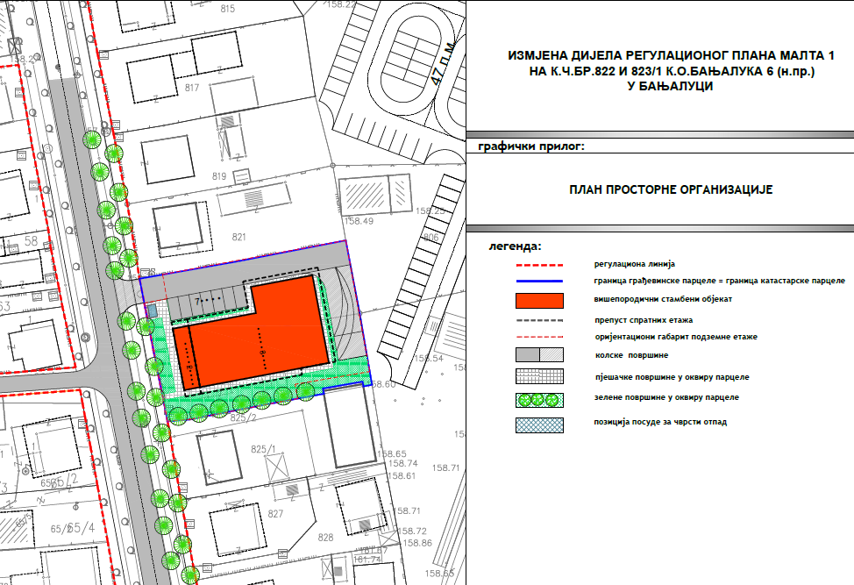Viewport: 854px width, 585px height.
Task: Click the 'графички прилог:' label
Action: tap(531, 146)
